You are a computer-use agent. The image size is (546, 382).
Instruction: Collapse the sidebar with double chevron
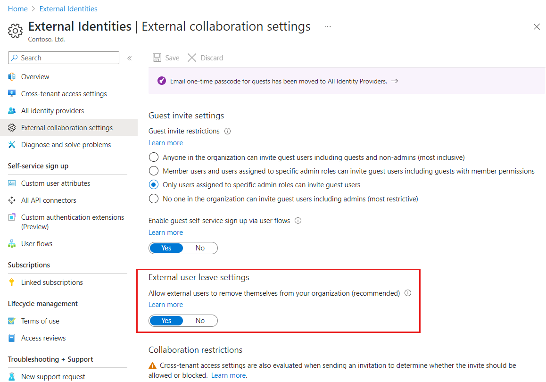(x=129, y=58)
